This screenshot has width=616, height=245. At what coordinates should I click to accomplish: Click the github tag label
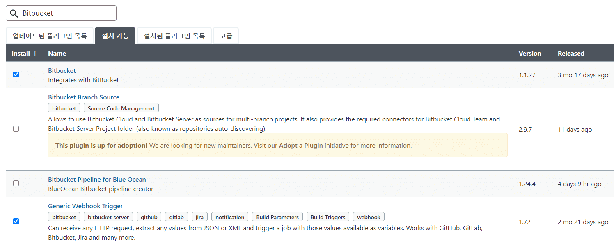149,217
